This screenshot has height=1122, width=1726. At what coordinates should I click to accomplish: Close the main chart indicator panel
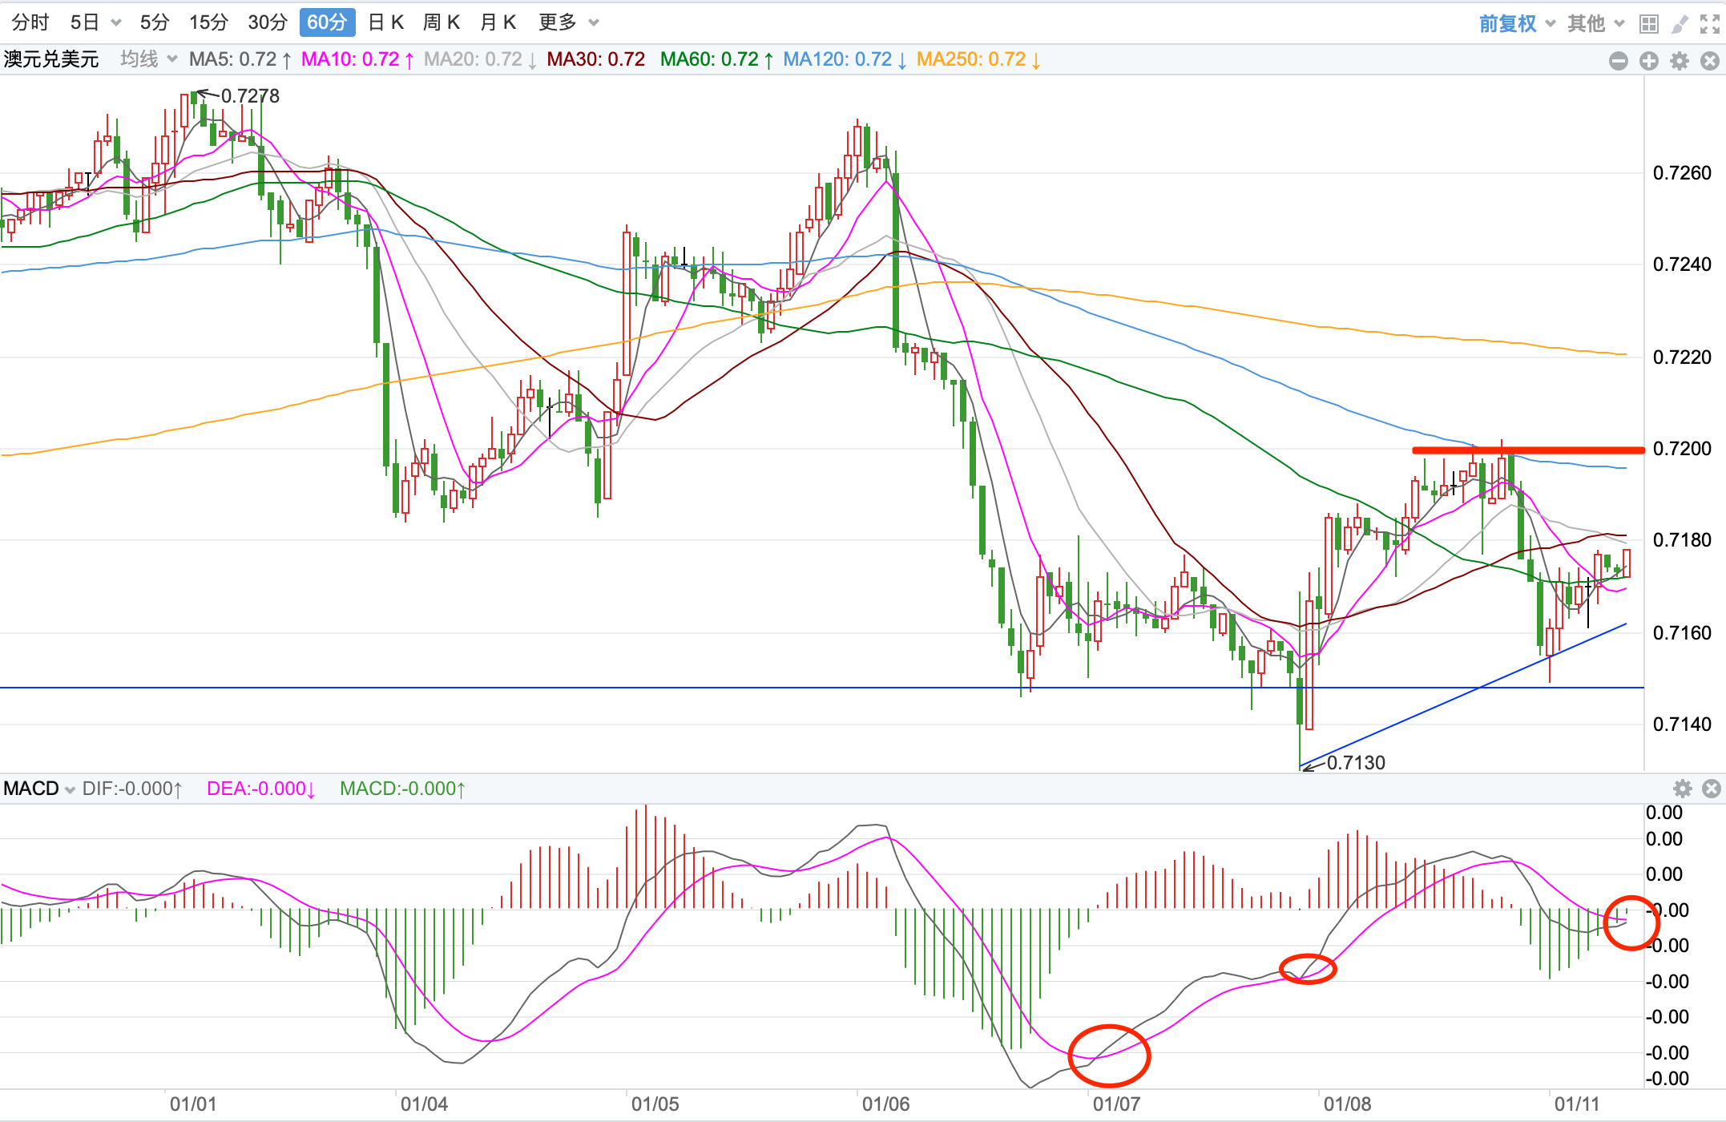click(x=1710, y=61)
